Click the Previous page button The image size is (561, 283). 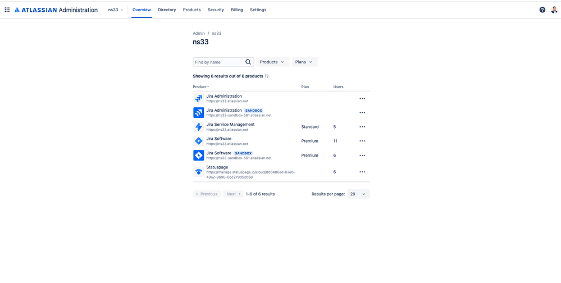pos(207,194)
